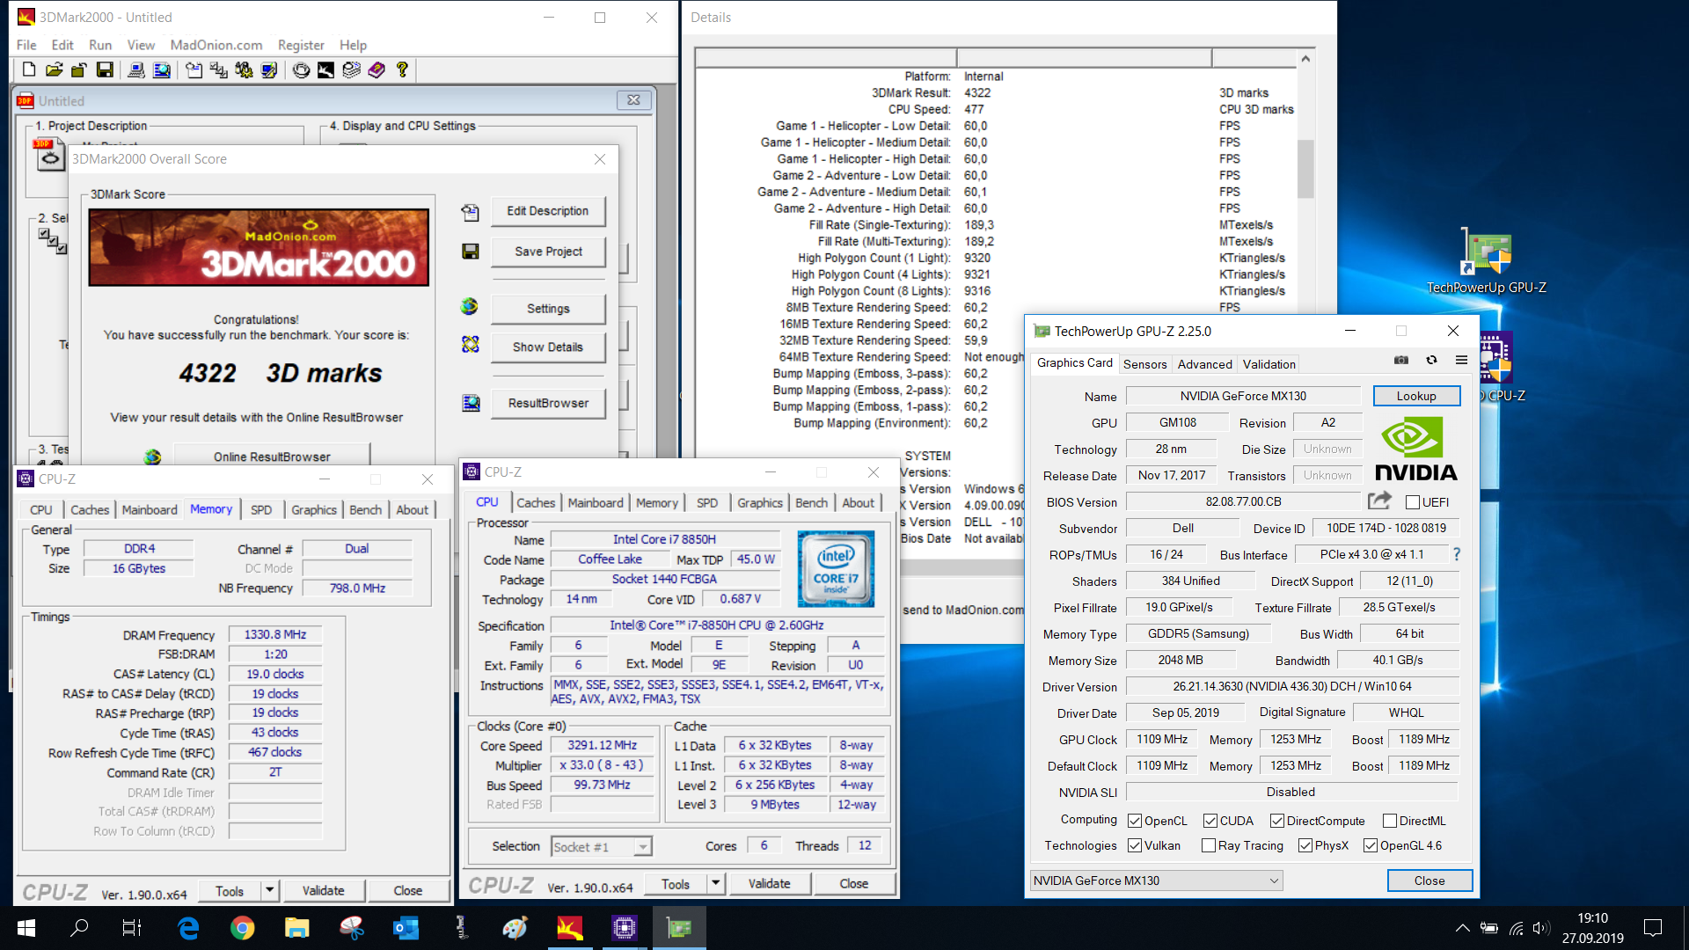Toggle the CUDA checkbox
The height and width of the screenshot is (950, 1689).
(x=1210, y=821)
